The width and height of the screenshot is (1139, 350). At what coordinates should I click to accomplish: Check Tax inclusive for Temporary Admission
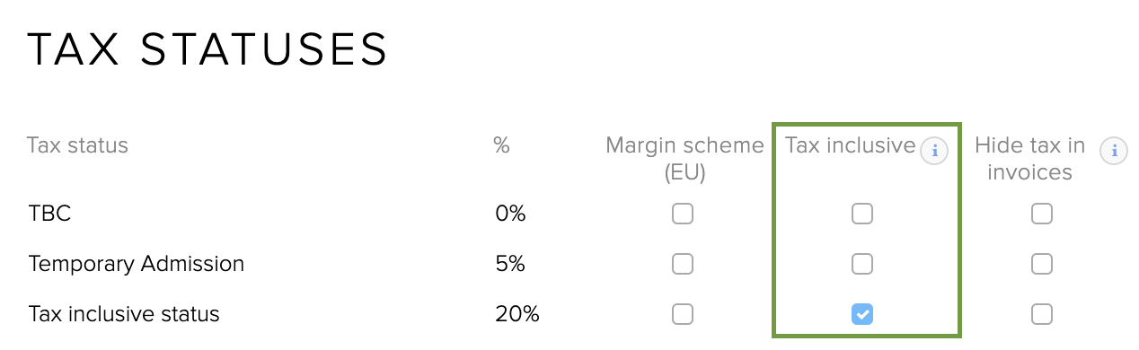coord(862,264)
